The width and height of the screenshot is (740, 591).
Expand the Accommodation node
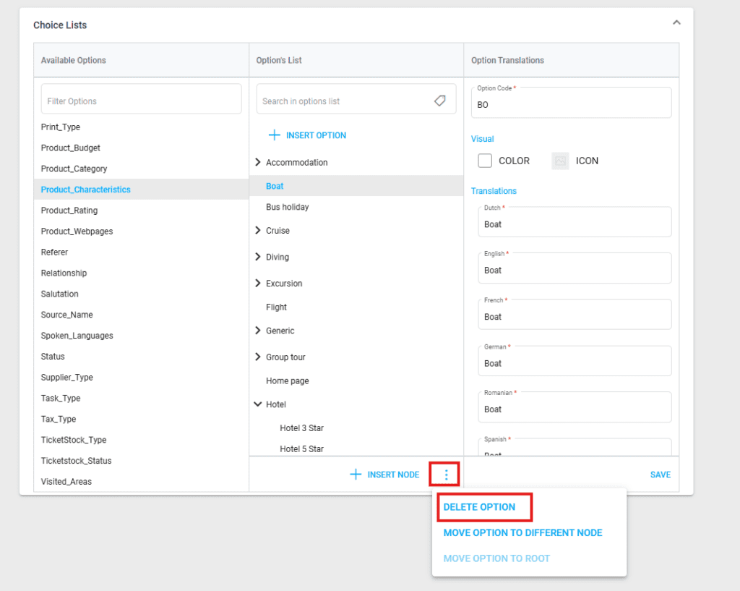258,163
